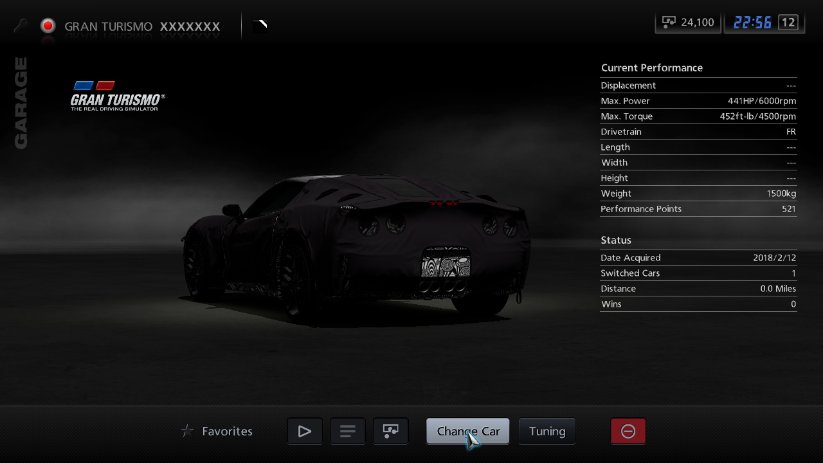Click the Height row label

coord(615,178)
